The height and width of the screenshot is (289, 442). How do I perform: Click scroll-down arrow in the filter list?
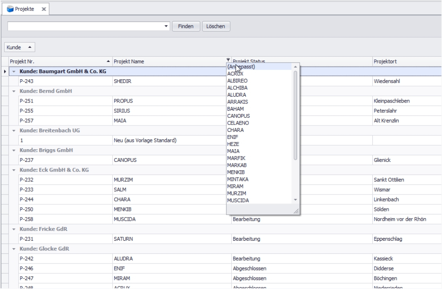[x=296, y=200]
